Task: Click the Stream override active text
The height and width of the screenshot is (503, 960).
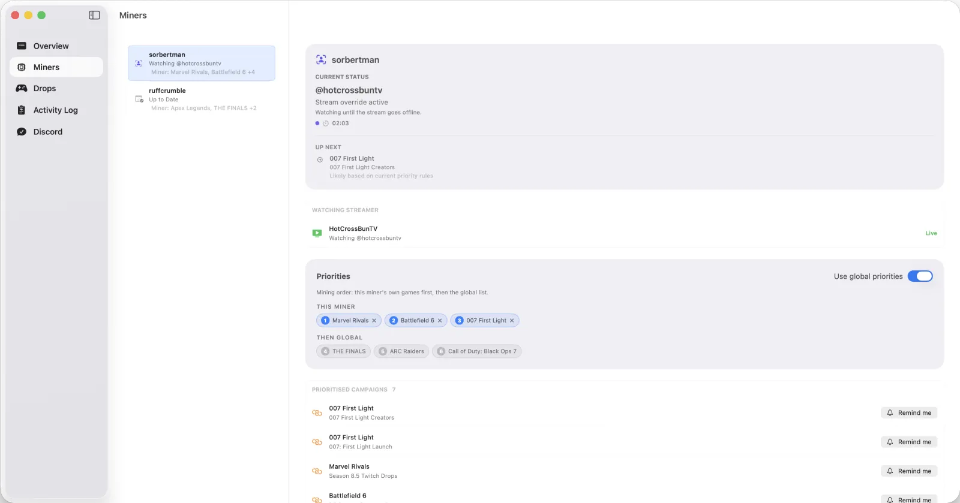Action: tap(352, 103)
